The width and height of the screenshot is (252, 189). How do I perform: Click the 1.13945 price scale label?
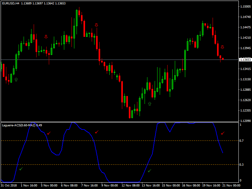pos(245,48)
